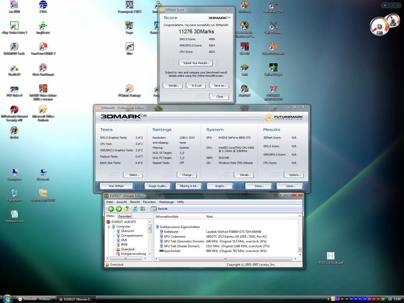
Task: Select the BitDefender Internet Security desktop icon
Action: click(14, 114)
